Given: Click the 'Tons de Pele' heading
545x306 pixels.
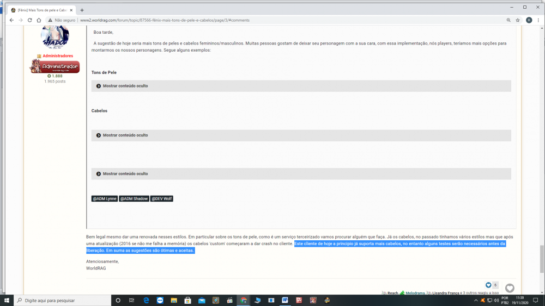Looking at the screenshot, I should pyautogui.click(x=104, y=72).
